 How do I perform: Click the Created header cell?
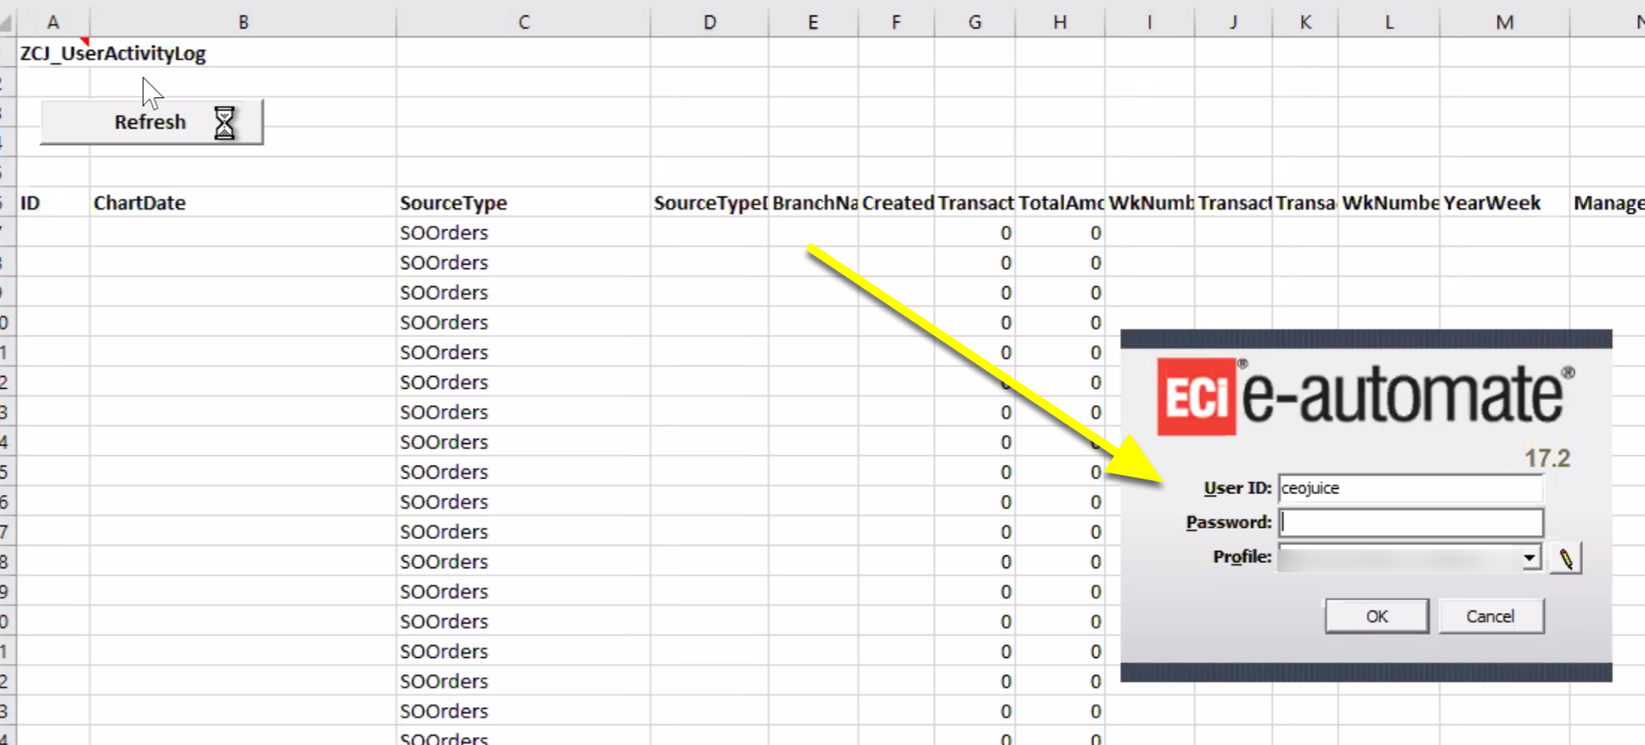point(896,203)
